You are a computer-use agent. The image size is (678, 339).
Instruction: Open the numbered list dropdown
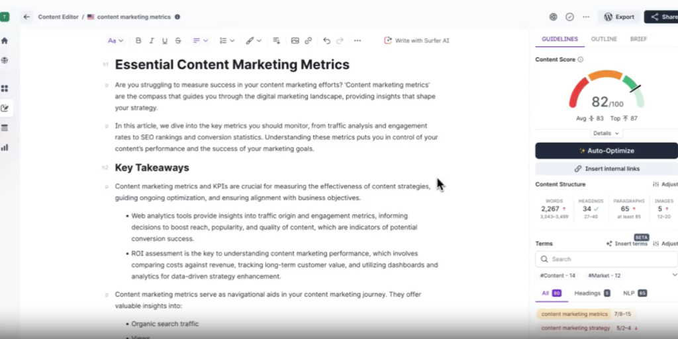[x=227, y=40]
